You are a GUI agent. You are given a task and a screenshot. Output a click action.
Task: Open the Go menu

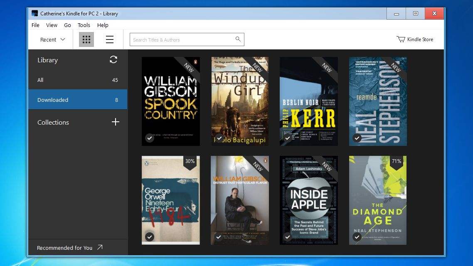click(67, 25)
